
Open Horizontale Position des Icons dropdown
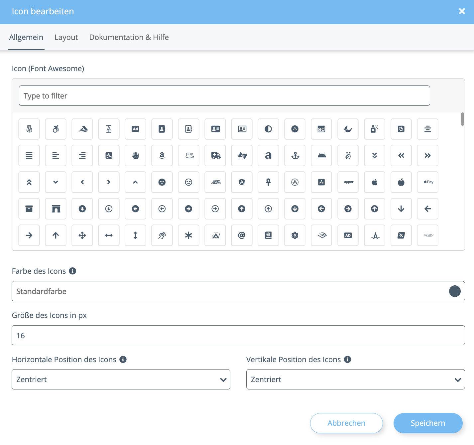pos(121,379)
